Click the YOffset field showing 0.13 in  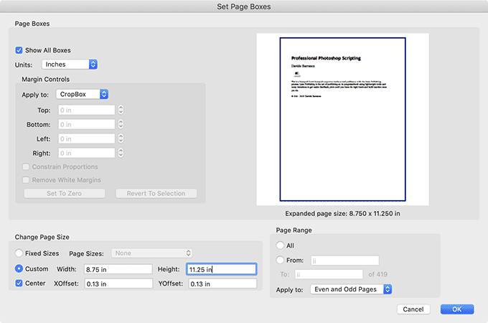pyautogui.click(x=222, y=284)
